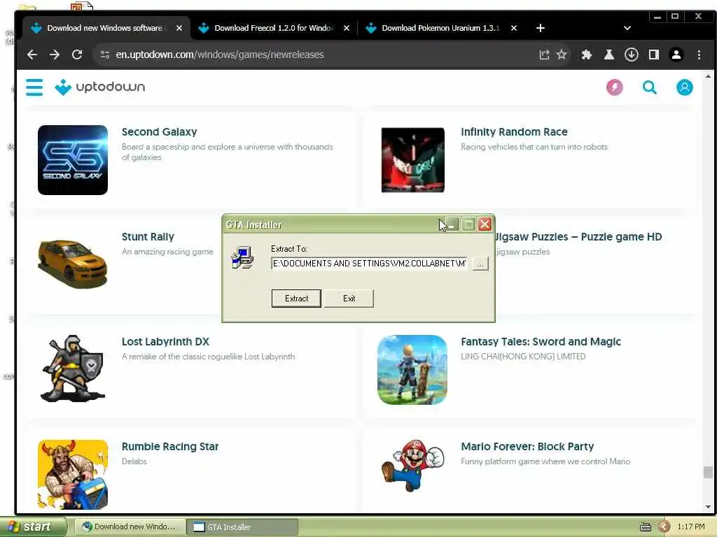The height and width of the screenshot is (537, 717).
Task: Open the Infinity Random Race title link
Action: click(x=514, y=132)
